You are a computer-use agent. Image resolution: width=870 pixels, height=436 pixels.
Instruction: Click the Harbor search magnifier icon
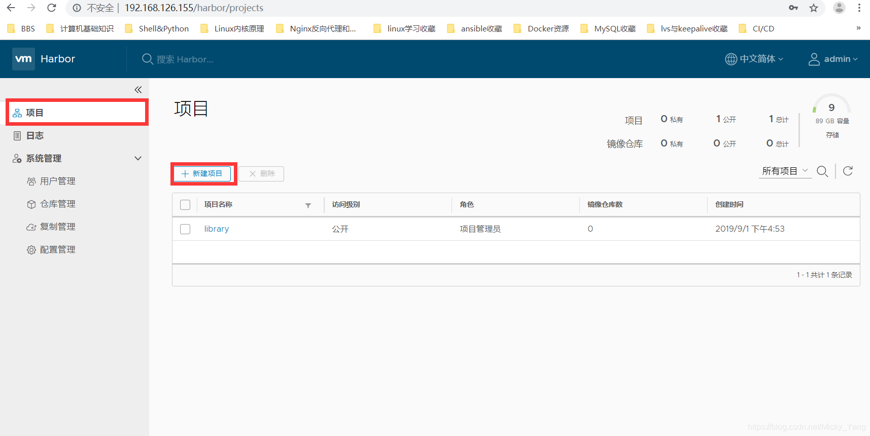147,59
